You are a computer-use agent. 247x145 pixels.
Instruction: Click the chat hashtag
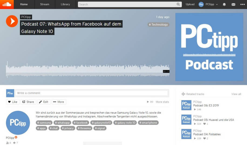[54, 128]
